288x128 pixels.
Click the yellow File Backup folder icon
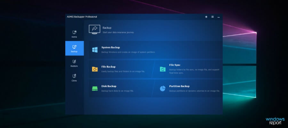95,69
